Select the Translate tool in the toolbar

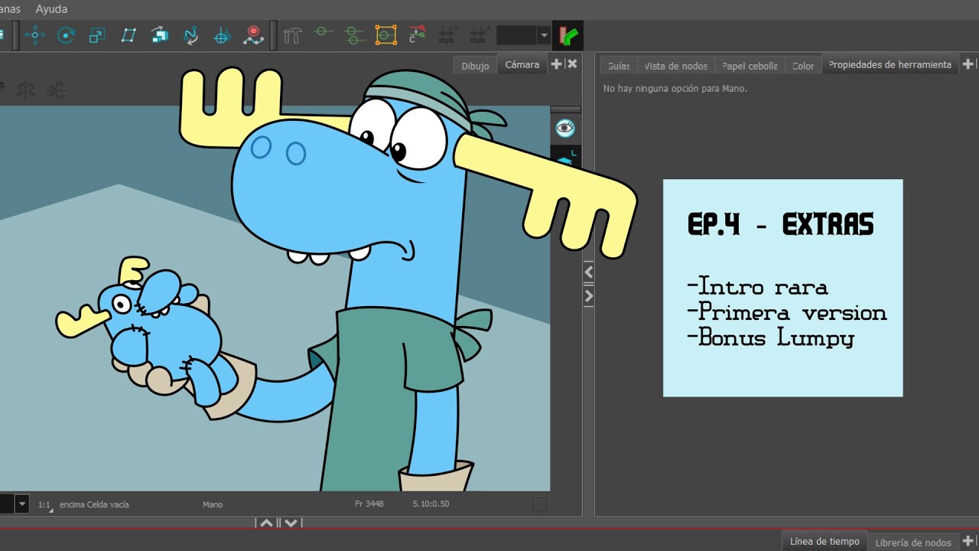point(35,35)
